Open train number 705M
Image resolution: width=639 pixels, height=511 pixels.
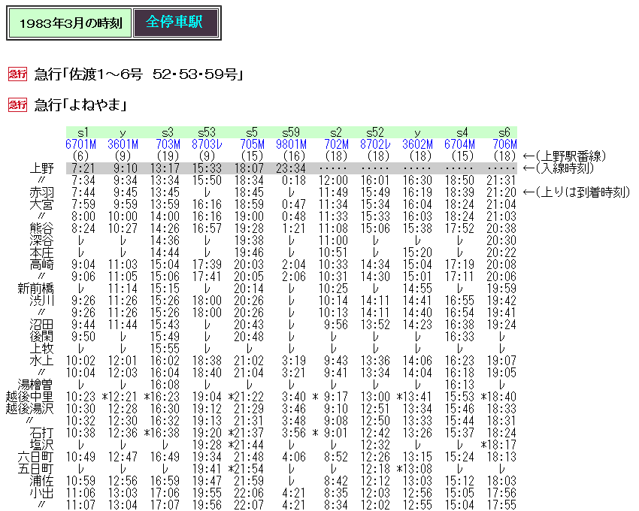(252, 144)
